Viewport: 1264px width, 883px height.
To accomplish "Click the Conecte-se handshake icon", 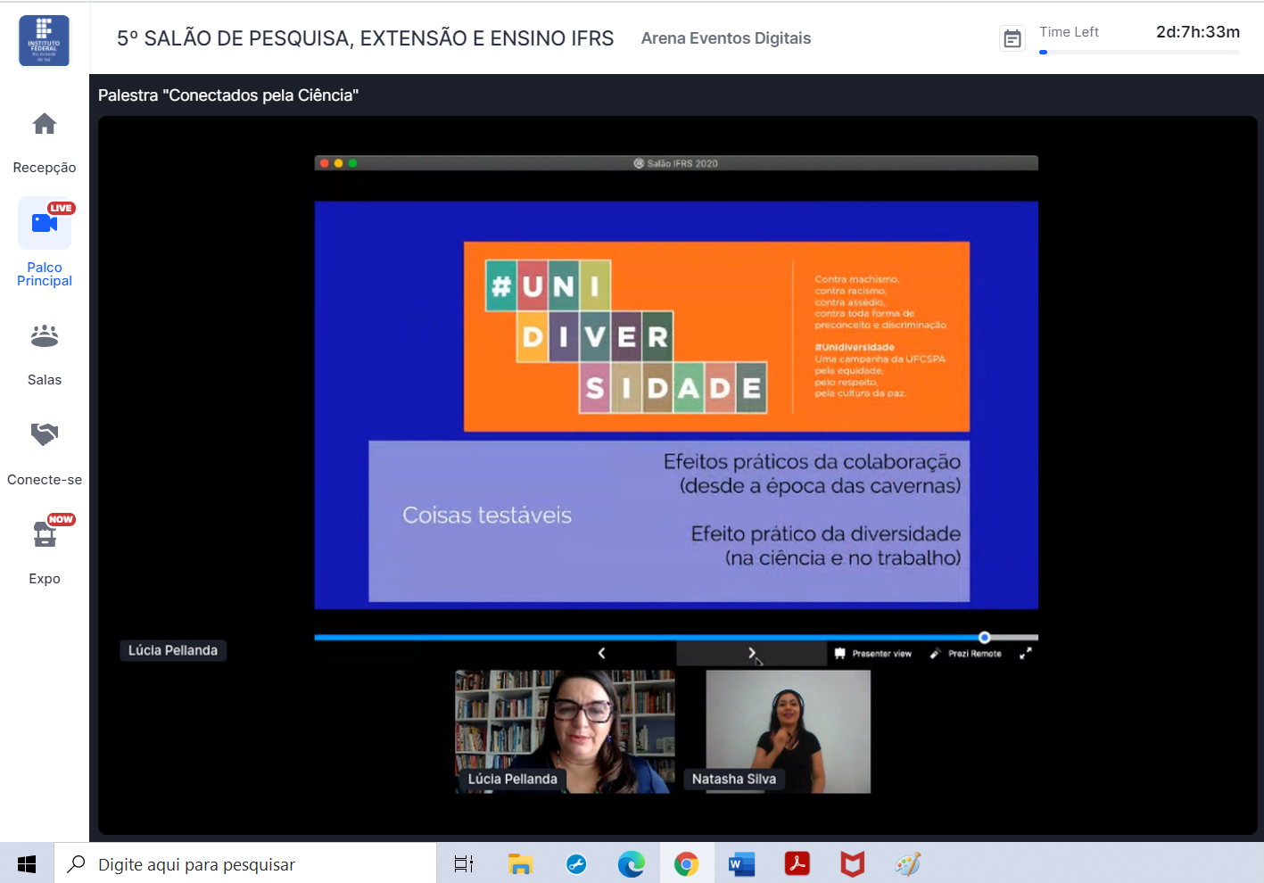I will tap(45, 434).
